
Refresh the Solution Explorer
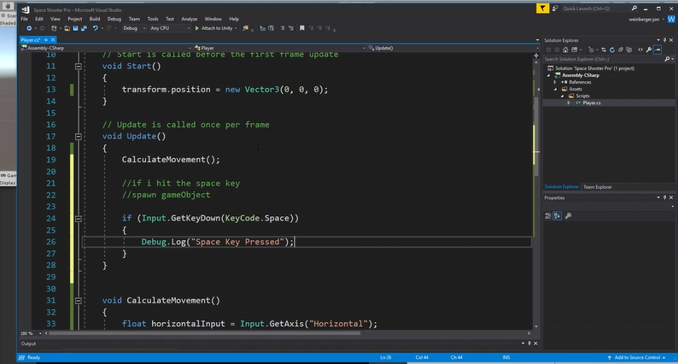[x=612, y=50]
